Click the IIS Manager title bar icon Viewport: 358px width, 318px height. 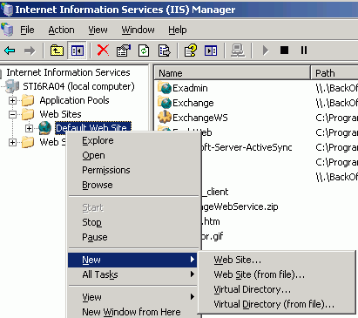point(8,10)
